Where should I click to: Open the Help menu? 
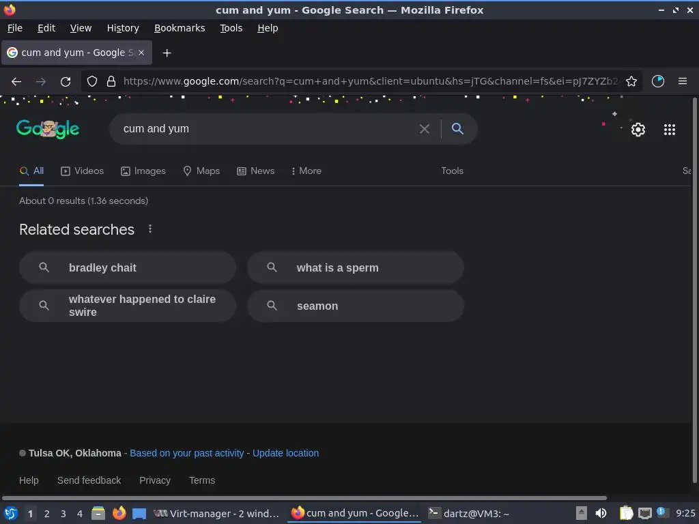(x=268, y=28)
